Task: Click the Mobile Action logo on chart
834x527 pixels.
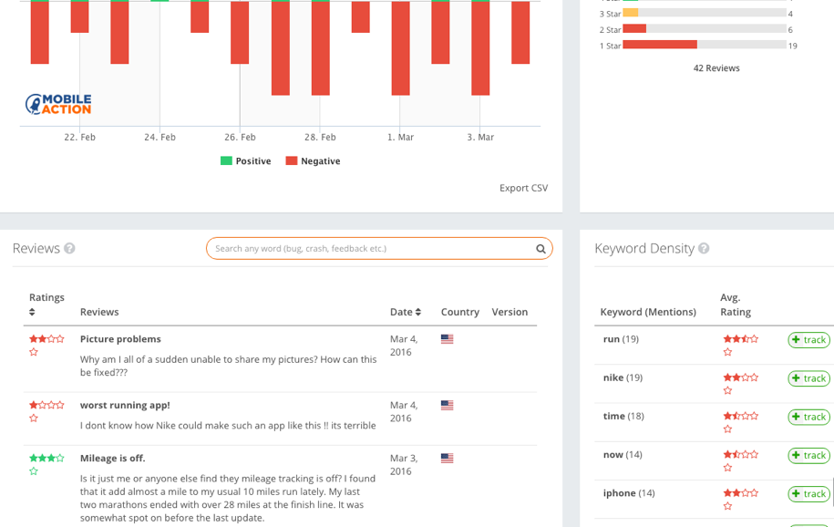Action: coord(58,104)
